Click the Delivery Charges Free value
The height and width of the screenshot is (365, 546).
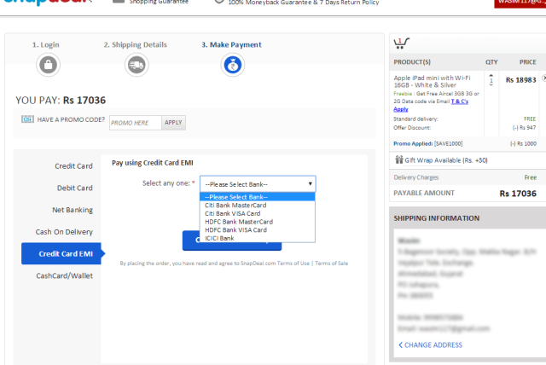(531, 177)
